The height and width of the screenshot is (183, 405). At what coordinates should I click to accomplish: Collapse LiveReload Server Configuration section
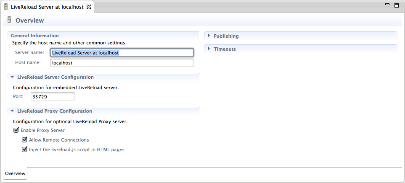(x=13, y=77)
